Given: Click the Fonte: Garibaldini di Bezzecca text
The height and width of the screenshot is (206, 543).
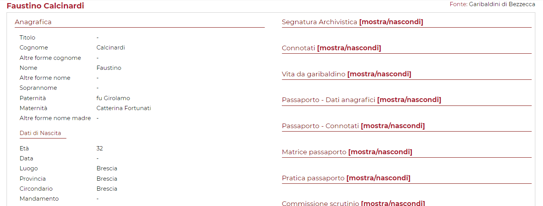Looking at the screenshot, I should pyautogui.click(x=492, y=4).
